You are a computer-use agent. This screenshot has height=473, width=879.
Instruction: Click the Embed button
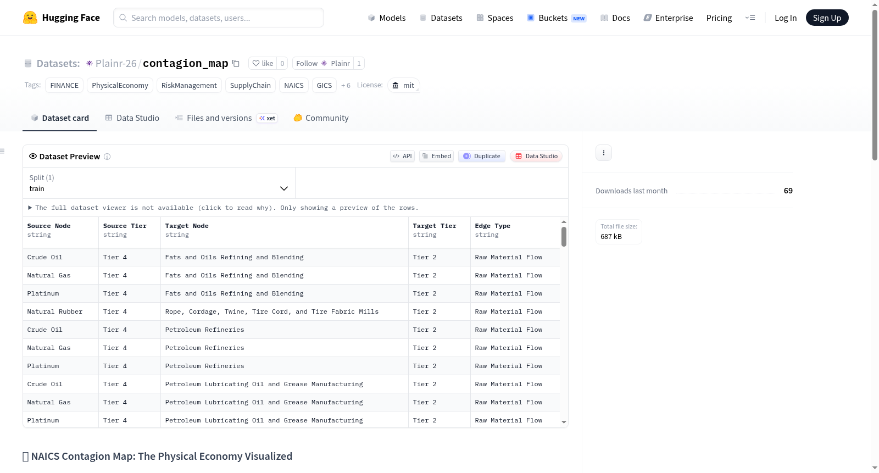tap(437, 156)
